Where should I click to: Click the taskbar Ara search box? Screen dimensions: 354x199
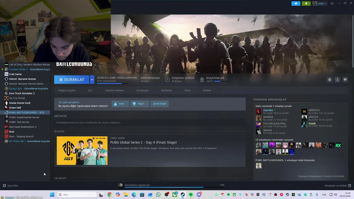pos(77,195)
